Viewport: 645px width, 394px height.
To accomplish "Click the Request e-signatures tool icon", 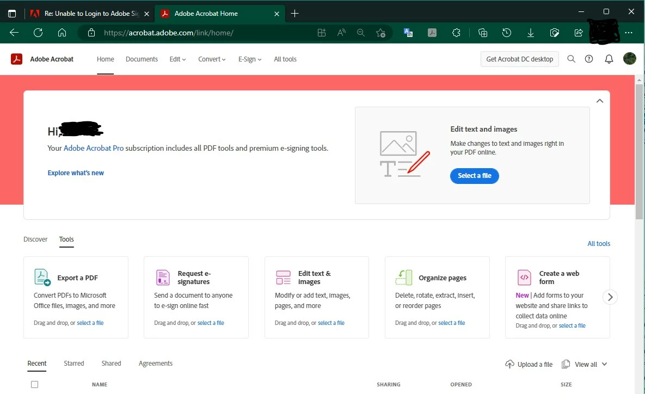I will (163, 277).
